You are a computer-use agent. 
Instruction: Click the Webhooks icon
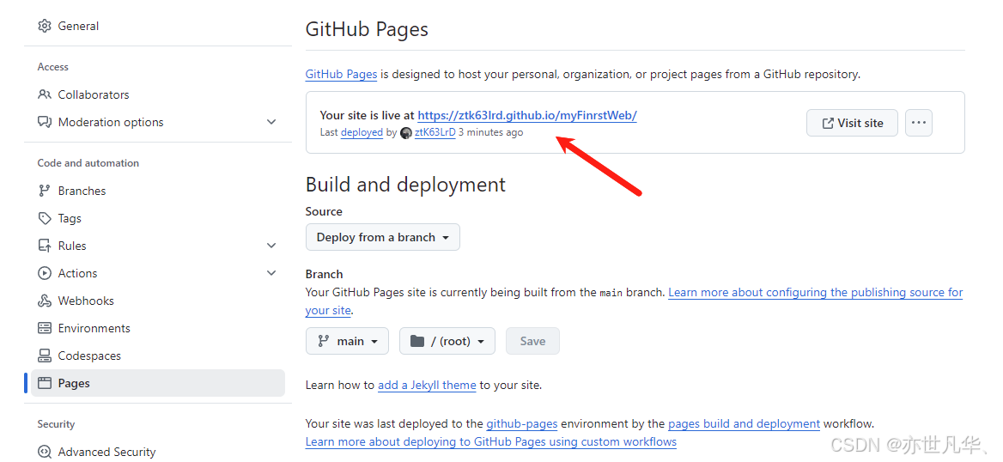[44, 301]
